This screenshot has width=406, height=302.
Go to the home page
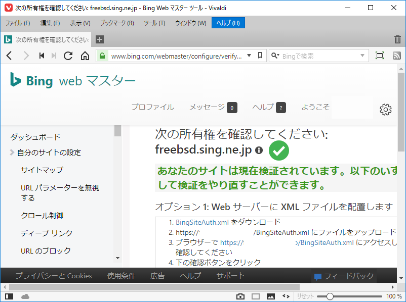tap(85, 56)
